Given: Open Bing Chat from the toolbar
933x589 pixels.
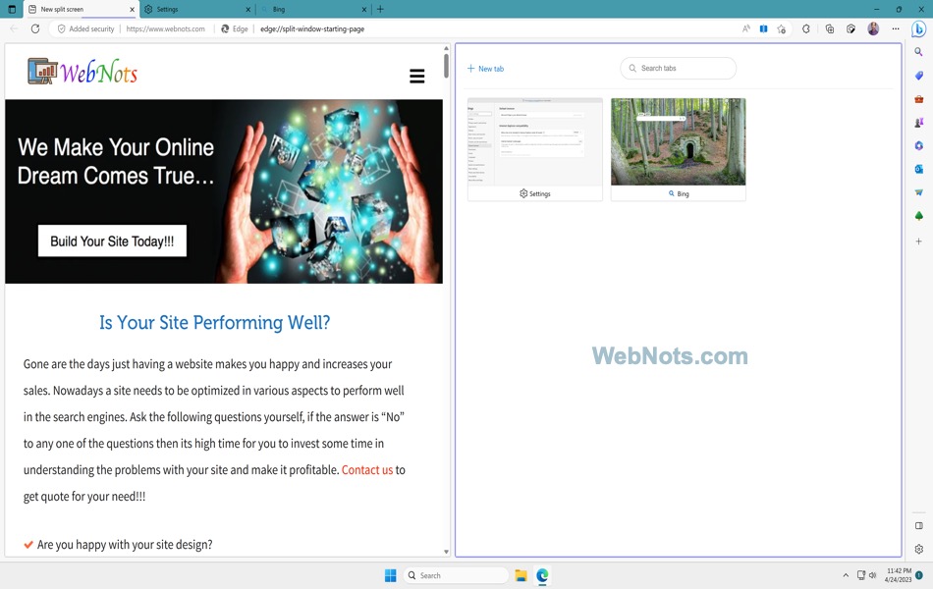Looking at the screenshot, I should 920,28.
